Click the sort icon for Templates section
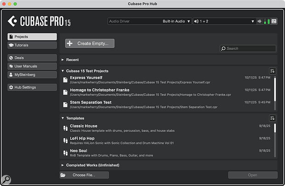This screenshot has height=186, width=285. click(x=272, y=118)
